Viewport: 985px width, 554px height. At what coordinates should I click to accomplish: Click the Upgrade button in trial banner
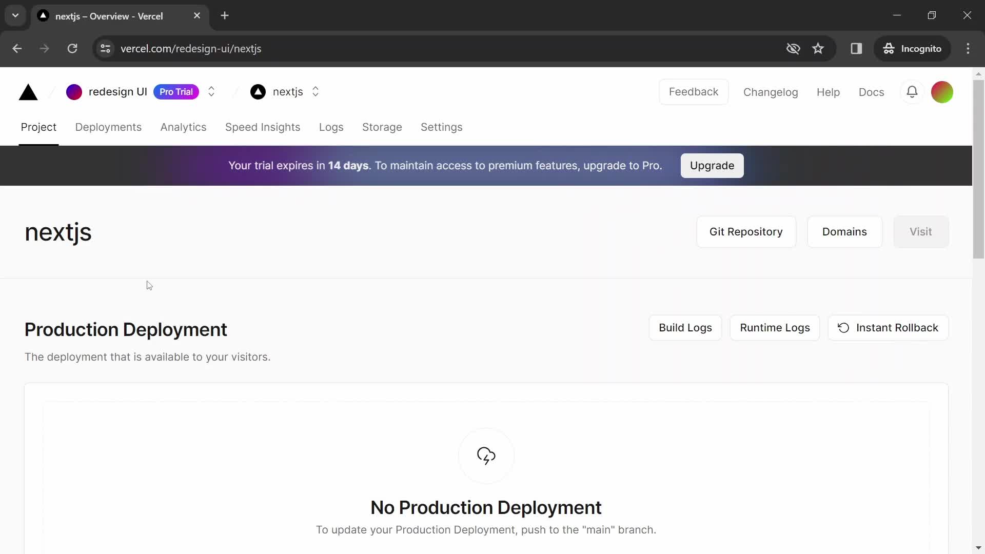(x=712, y=166)
